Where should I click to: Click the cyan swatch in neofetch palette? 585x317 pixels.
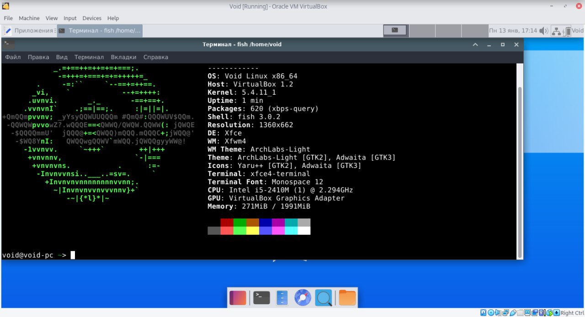pyautogui.click(x=291, y=222)
